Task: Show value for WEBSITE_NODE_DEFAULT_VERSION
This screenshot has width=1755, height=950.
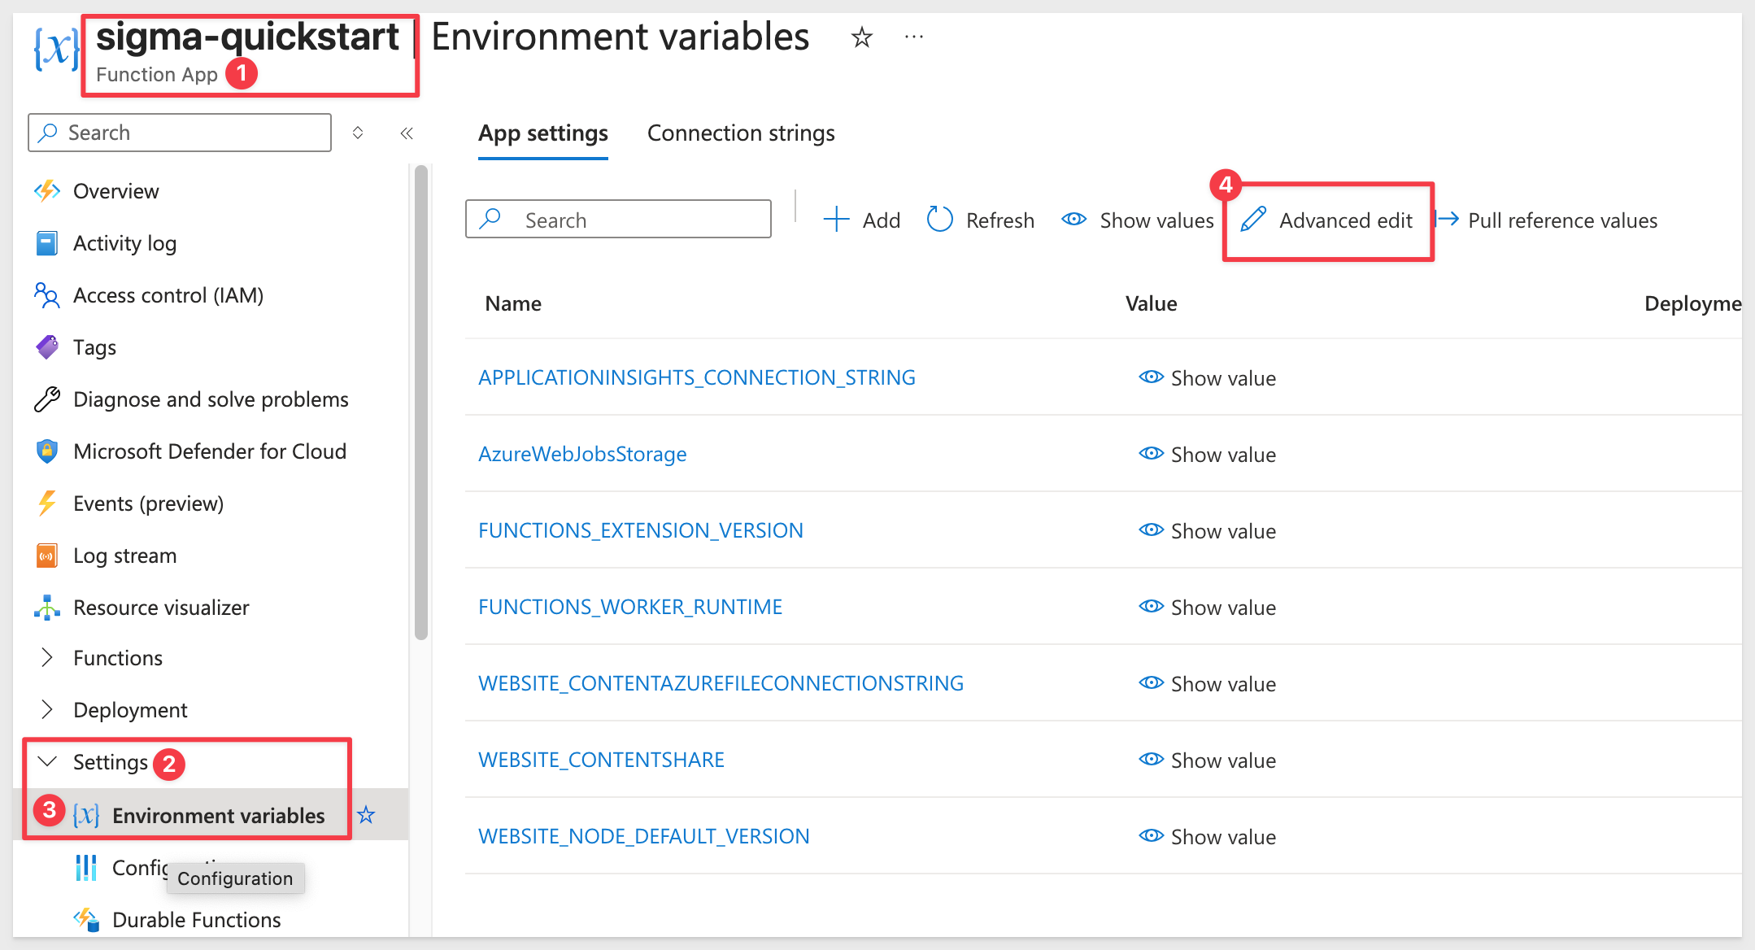Action: (x=1207, y=837)
